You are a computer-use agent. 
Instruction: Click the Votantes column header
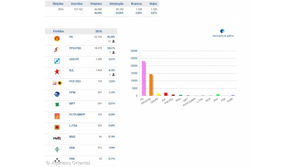pos(96,4)
